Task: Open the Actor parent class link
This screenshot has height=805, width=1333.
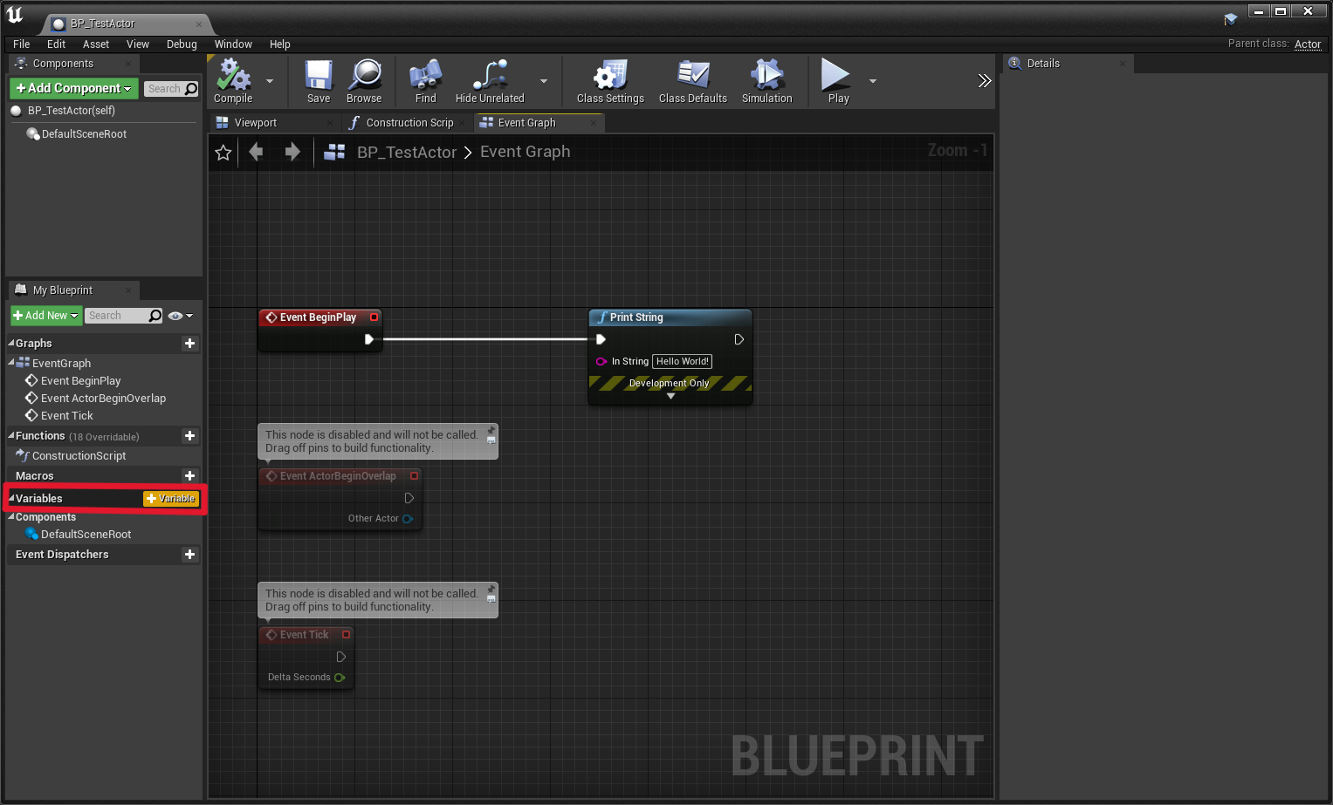Action: point(1307,44)
